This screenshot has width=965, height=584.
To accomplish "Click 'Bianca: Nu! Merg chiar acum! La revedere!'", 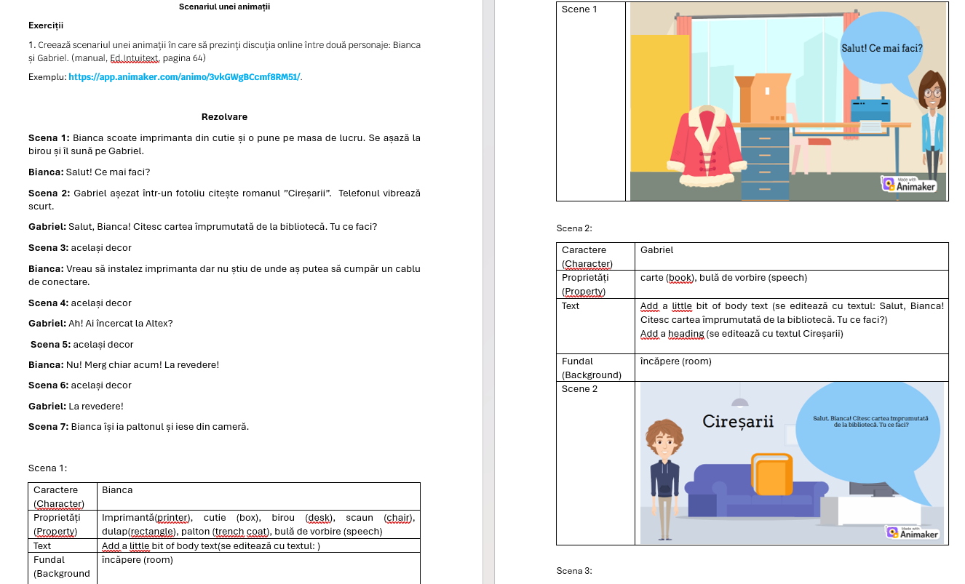I will pyautogui.click(x=124, y=365).
